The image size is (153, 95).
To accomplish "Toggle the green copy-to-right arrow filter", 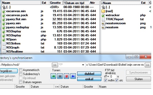I will (53, 76).
